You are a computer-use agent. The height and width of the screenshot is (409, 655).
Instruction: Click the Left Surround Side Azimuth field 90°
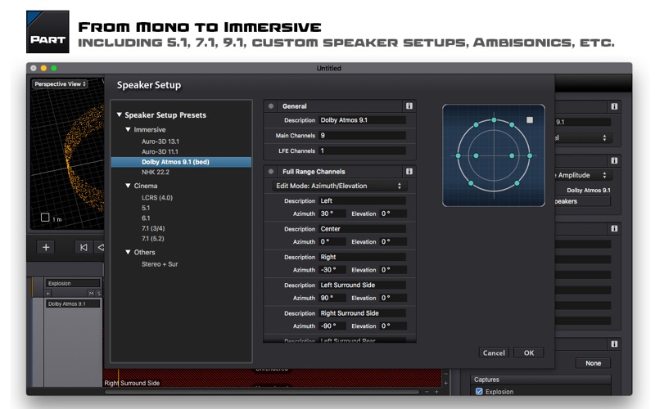tap(332, 298)
